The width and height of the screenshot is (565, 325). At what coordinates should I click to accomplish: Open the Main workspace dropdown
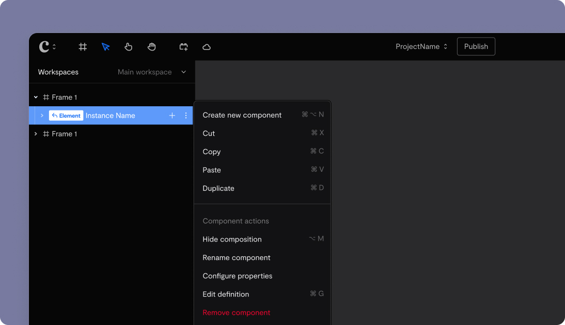(152, 72)
